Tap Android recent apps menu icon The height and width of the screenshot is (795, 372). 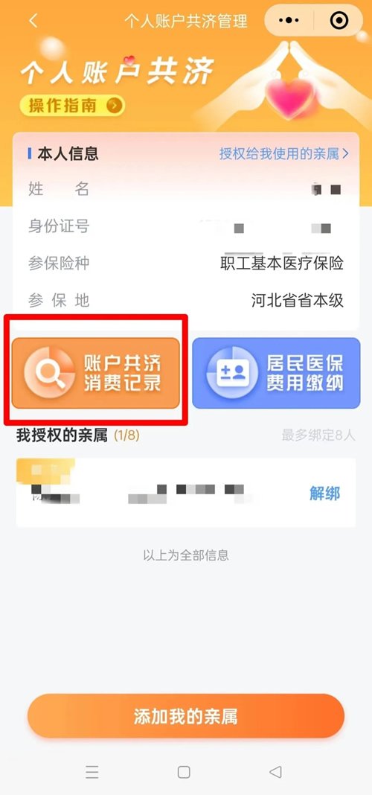[92, 772]
